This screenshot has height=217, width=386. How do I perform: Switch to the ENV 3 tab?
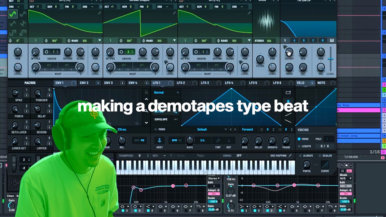click(113, 83)
